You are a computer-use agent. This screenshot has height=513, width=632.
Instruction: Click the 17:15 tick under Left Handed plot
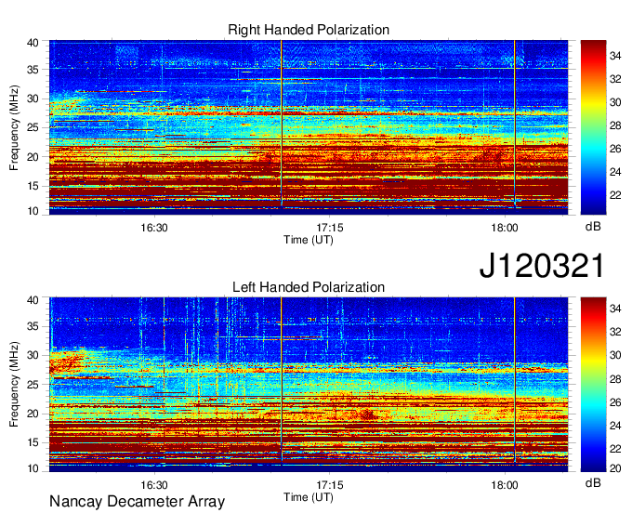[x=330, y=485]
